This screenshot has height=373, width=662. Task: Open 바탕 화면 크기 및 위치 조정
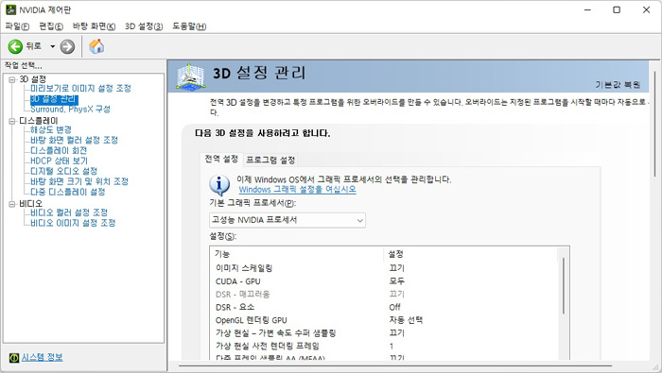pos(79,181)
